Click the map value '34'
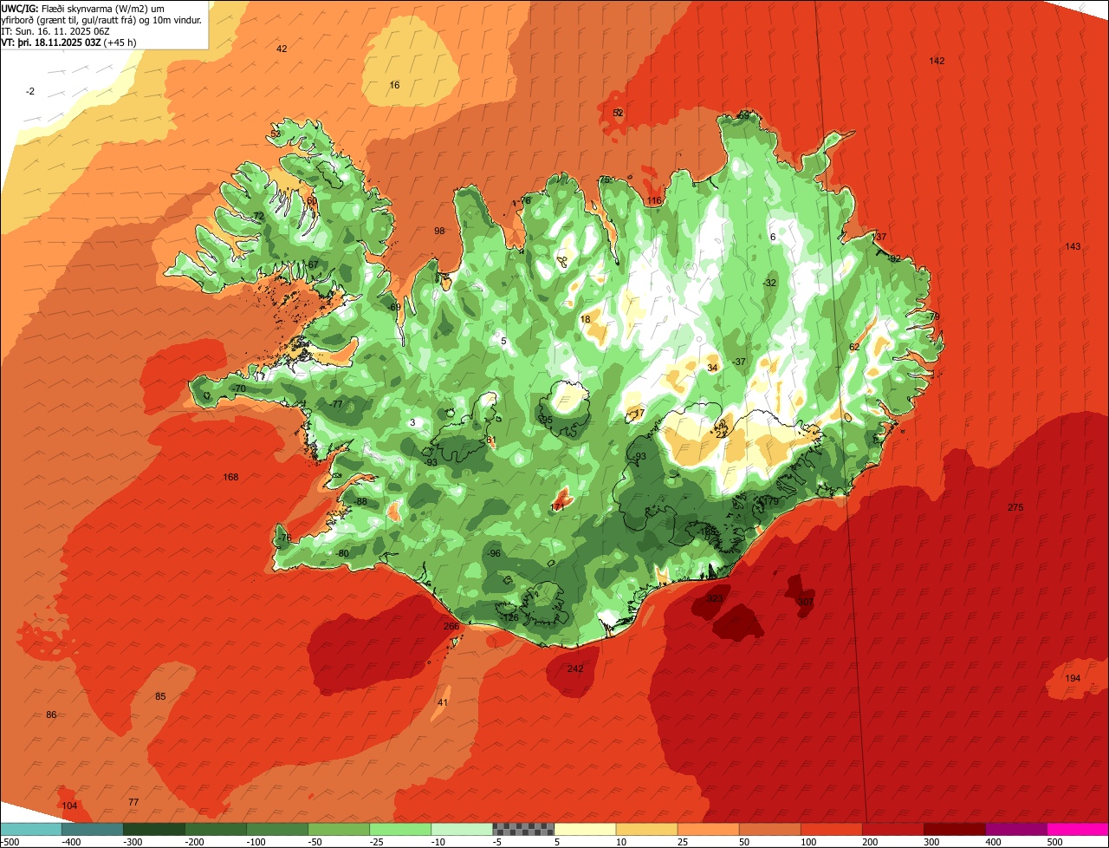This screenshot has height=848, width=1109. tap(712, 368)
